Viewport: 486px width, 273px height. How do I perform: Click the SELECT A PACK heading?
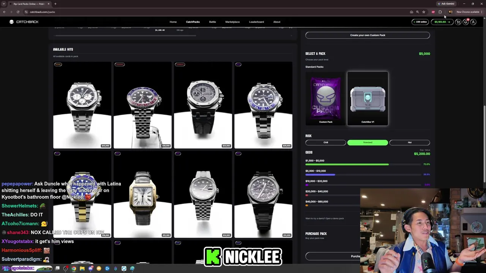tap(315, 54)
